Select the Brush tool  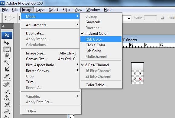point(7,91)
